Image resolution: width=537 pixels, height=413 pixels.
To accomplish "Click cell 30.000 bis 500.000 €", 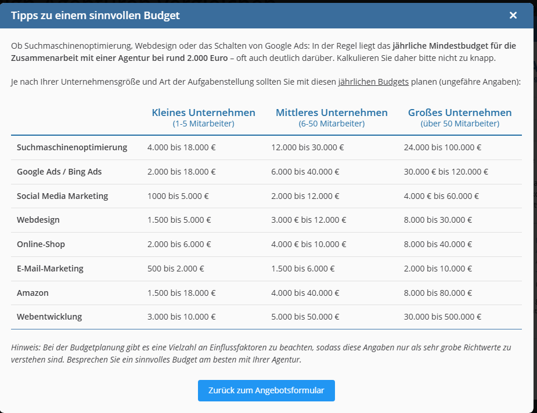I will (442, 317).
